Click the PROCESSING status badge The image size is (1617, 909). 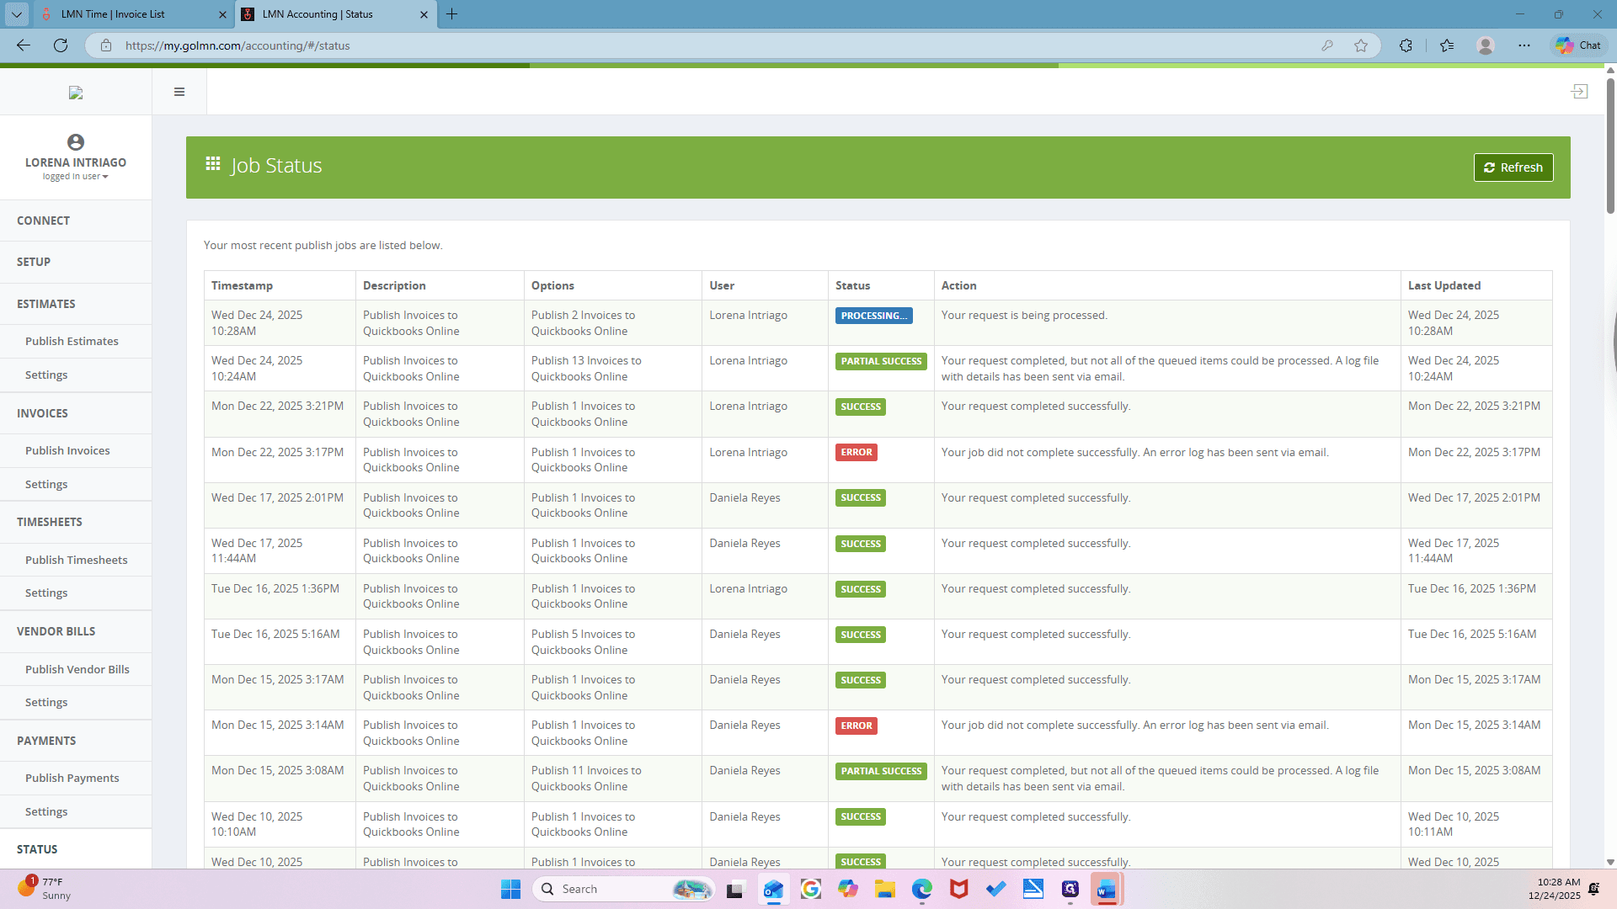click(873, 316)
